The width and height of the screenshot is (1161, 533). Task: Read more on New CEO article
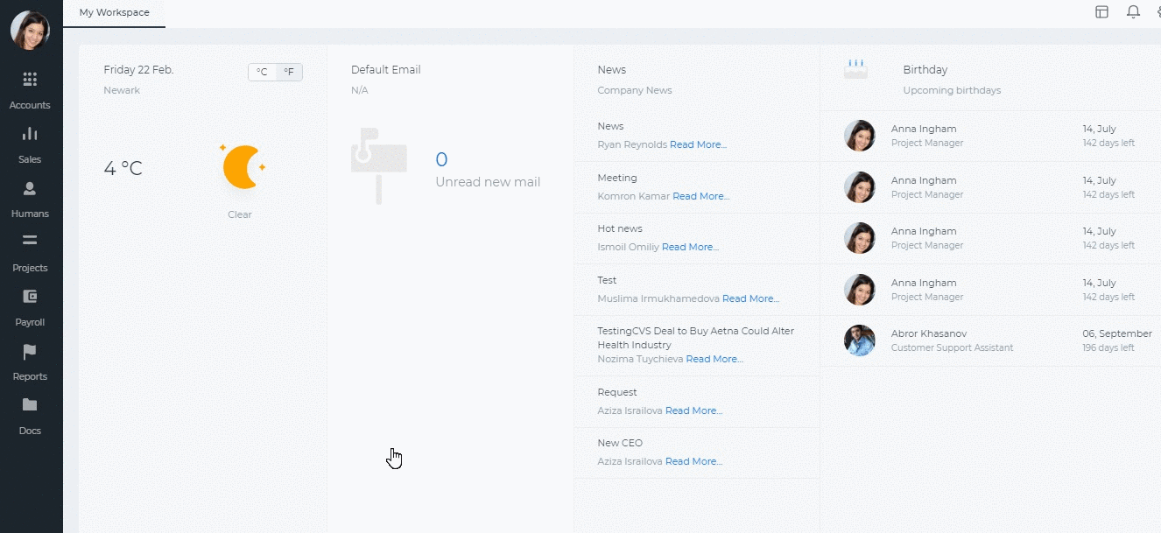pyautogui.click(x=693, y=461)
